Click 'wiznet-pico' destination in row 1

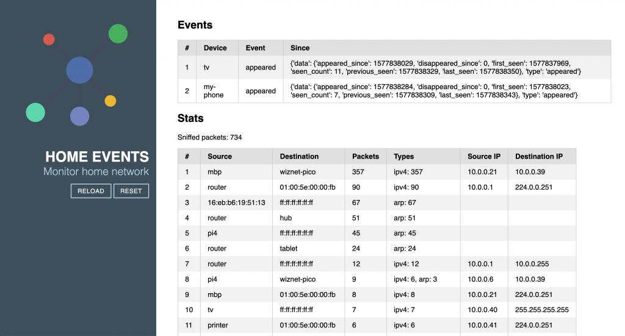(297, 172)
